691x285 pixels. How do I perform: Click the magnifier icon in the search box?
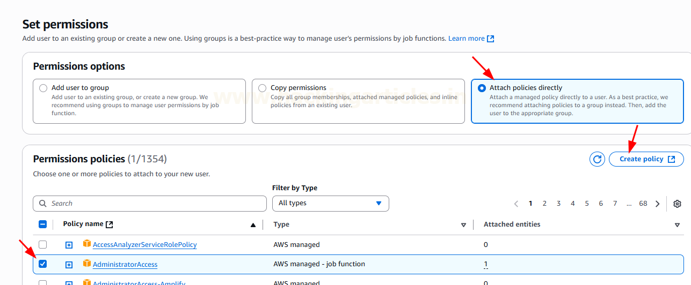pyautogui.click(x=43, y=204)
